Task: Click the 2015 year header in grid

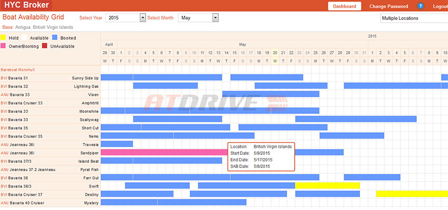Action: [372, 36]
